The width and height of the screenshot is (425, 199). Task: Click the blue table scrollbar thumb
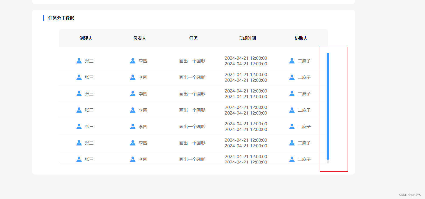click(328, 106)
